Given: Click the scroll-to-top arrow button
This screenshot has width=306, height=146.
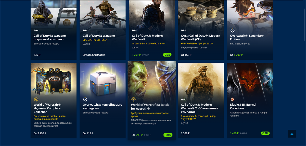Looking at the screenshot, I should click(292, 134).
